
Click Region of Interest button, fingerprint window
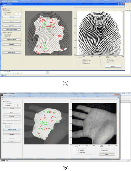pyautogui.click(x=12, y=40)
